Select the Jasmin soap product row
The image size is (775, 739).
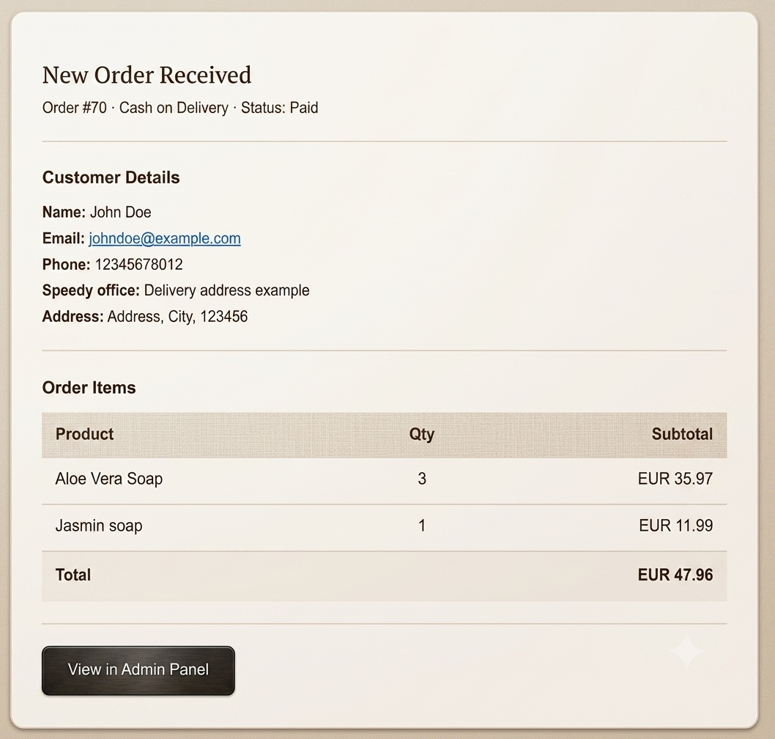(384, 526)
